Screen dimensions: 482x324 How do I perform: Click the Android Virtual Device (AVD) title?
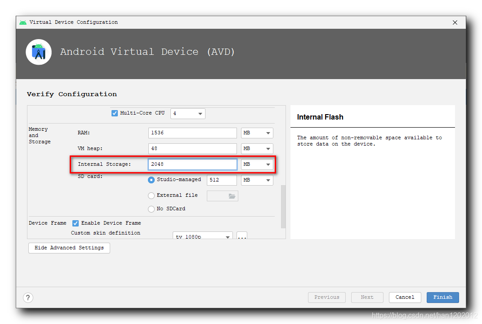(147, 52)
